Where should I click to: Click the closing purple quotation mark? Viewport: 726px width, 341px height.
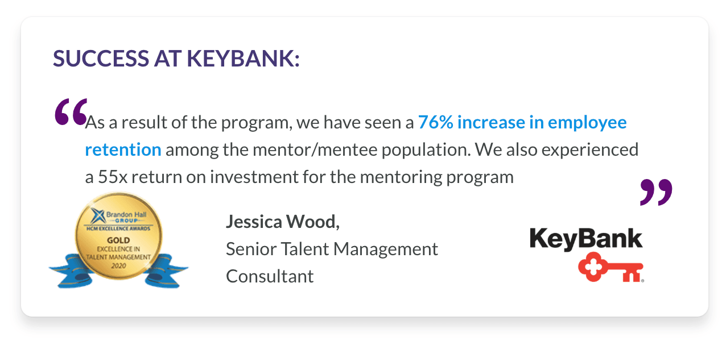[x=656, y=192]
